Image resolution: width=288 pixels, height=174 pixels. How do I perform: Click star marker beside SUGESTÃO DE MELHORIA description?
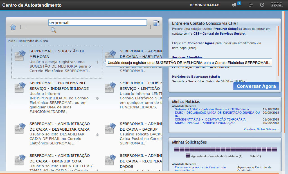[98, 62]
